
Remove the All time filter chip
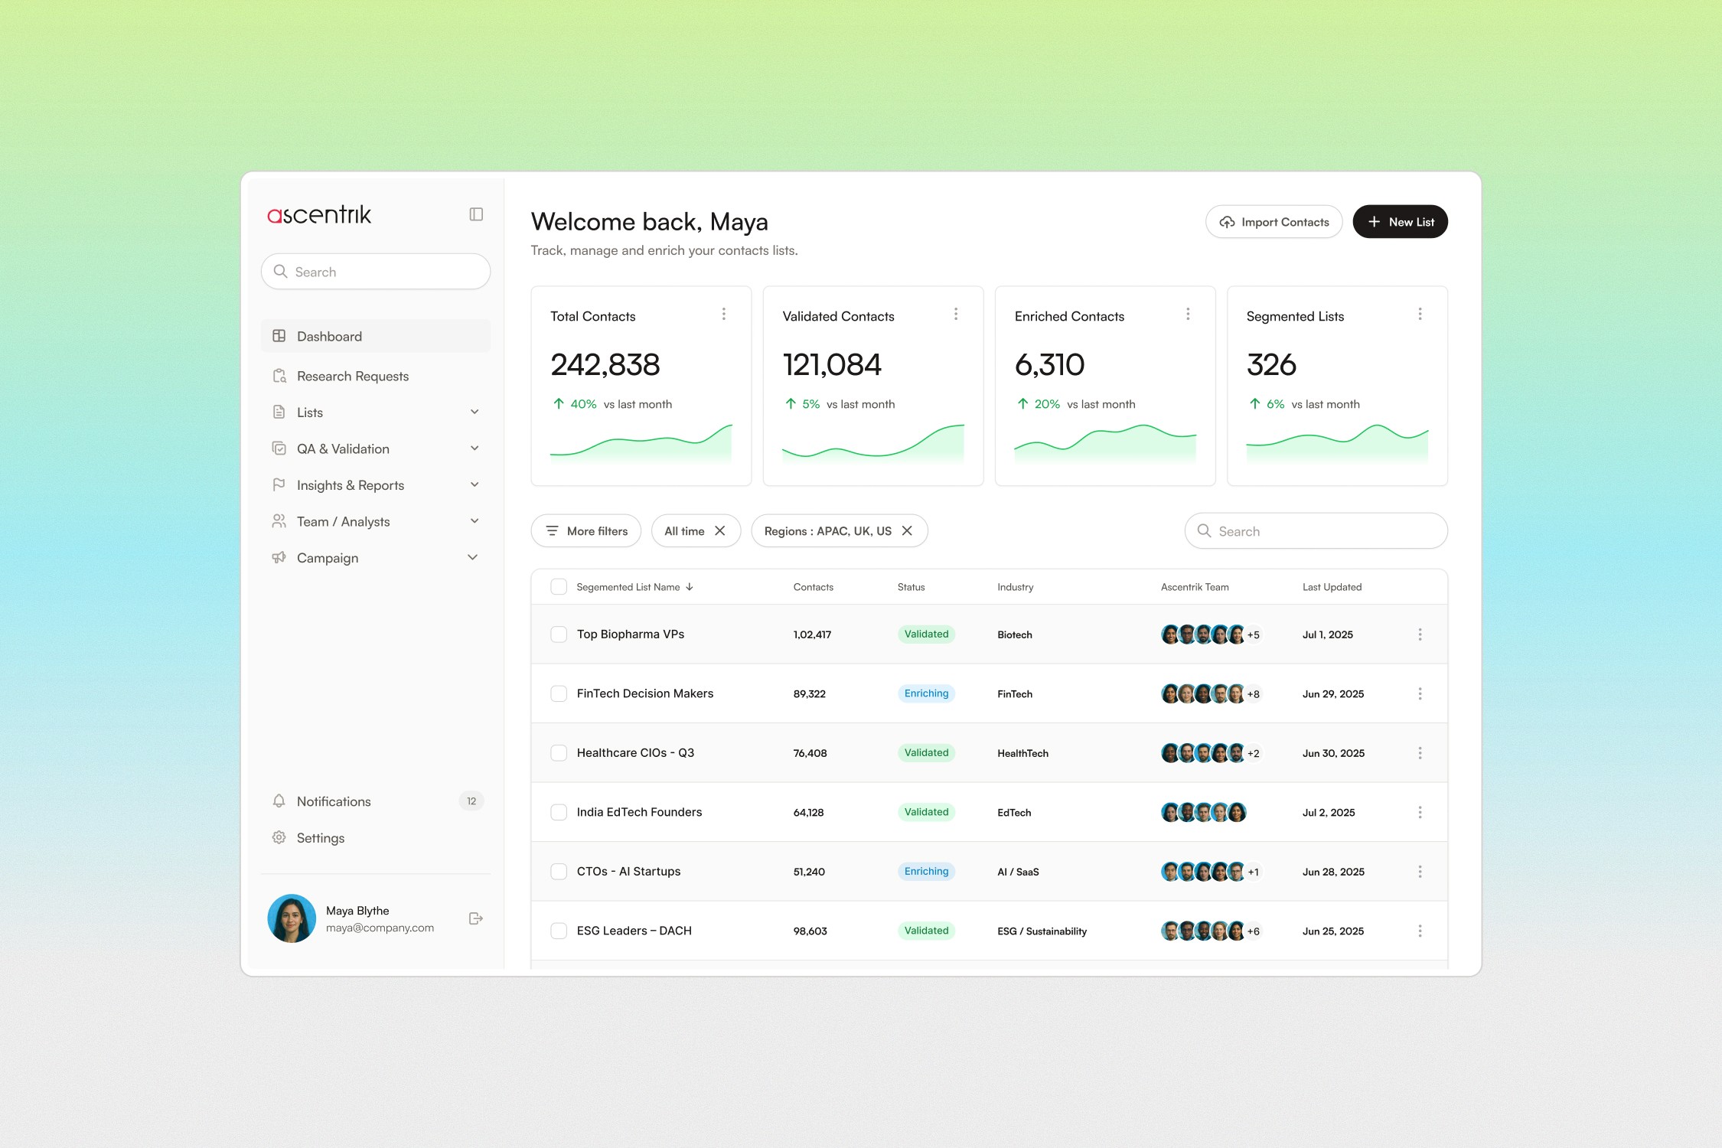tap(720, 531)
